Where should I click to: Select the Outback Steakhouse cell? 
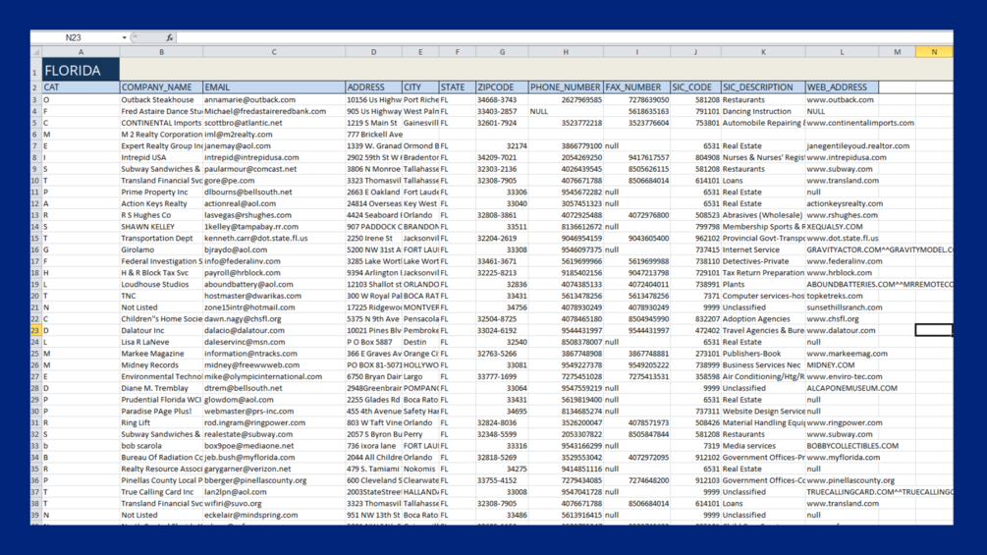(161, 99)
